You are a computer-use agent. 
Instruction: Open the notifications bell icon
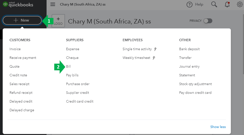click(227, 4)
